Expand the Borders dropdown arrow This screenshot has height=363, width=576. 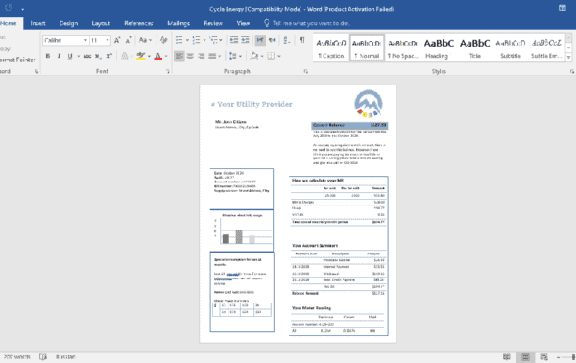(x=279, y=57)
